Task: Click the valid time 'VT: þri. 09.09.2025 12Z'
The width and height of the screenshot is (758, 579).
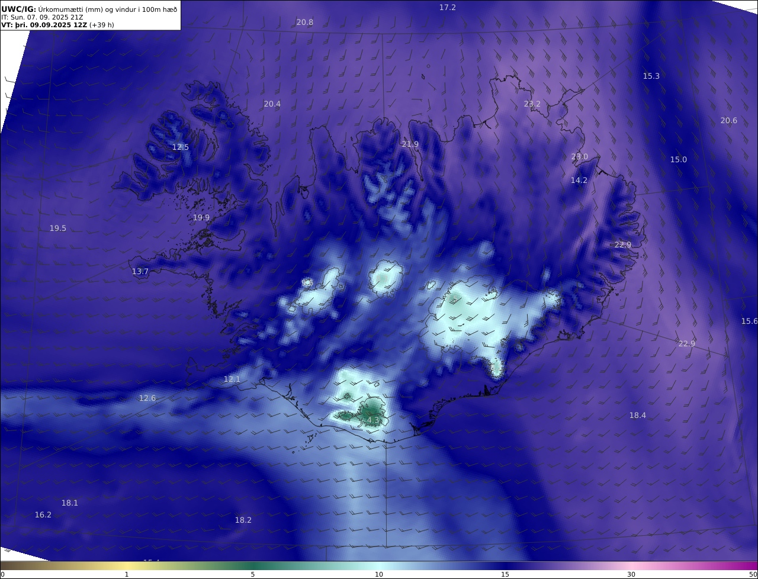Action: tap(44, 25)
